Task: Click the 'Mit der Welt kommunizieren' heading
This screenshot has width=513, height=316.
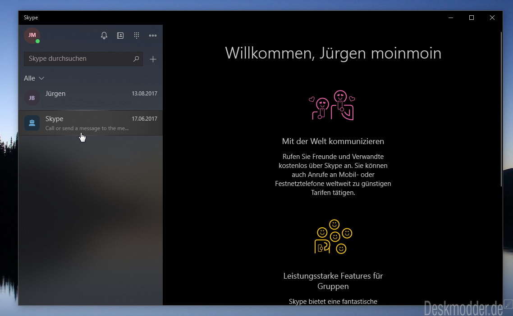Action: [x=333, y=141]
